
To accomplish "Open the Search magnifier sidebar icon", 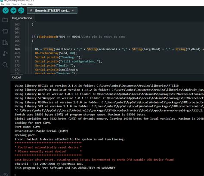I will click(5, 65).
